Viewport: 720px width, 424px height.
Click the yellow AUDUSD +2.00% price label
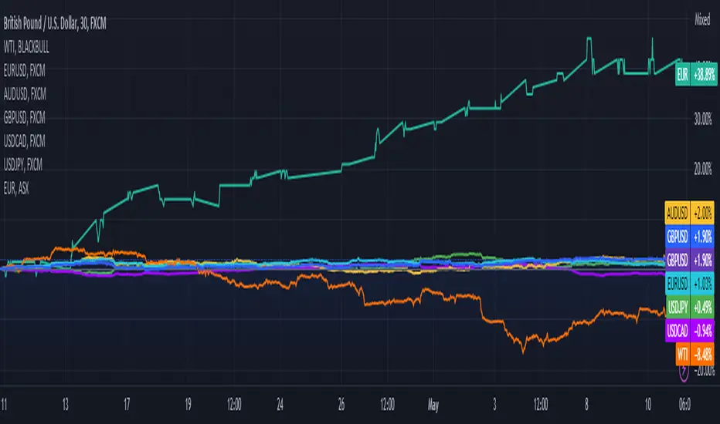point(689,213)
